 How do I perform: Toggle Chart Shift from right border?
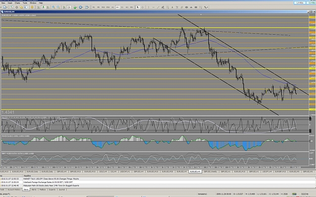69,7
